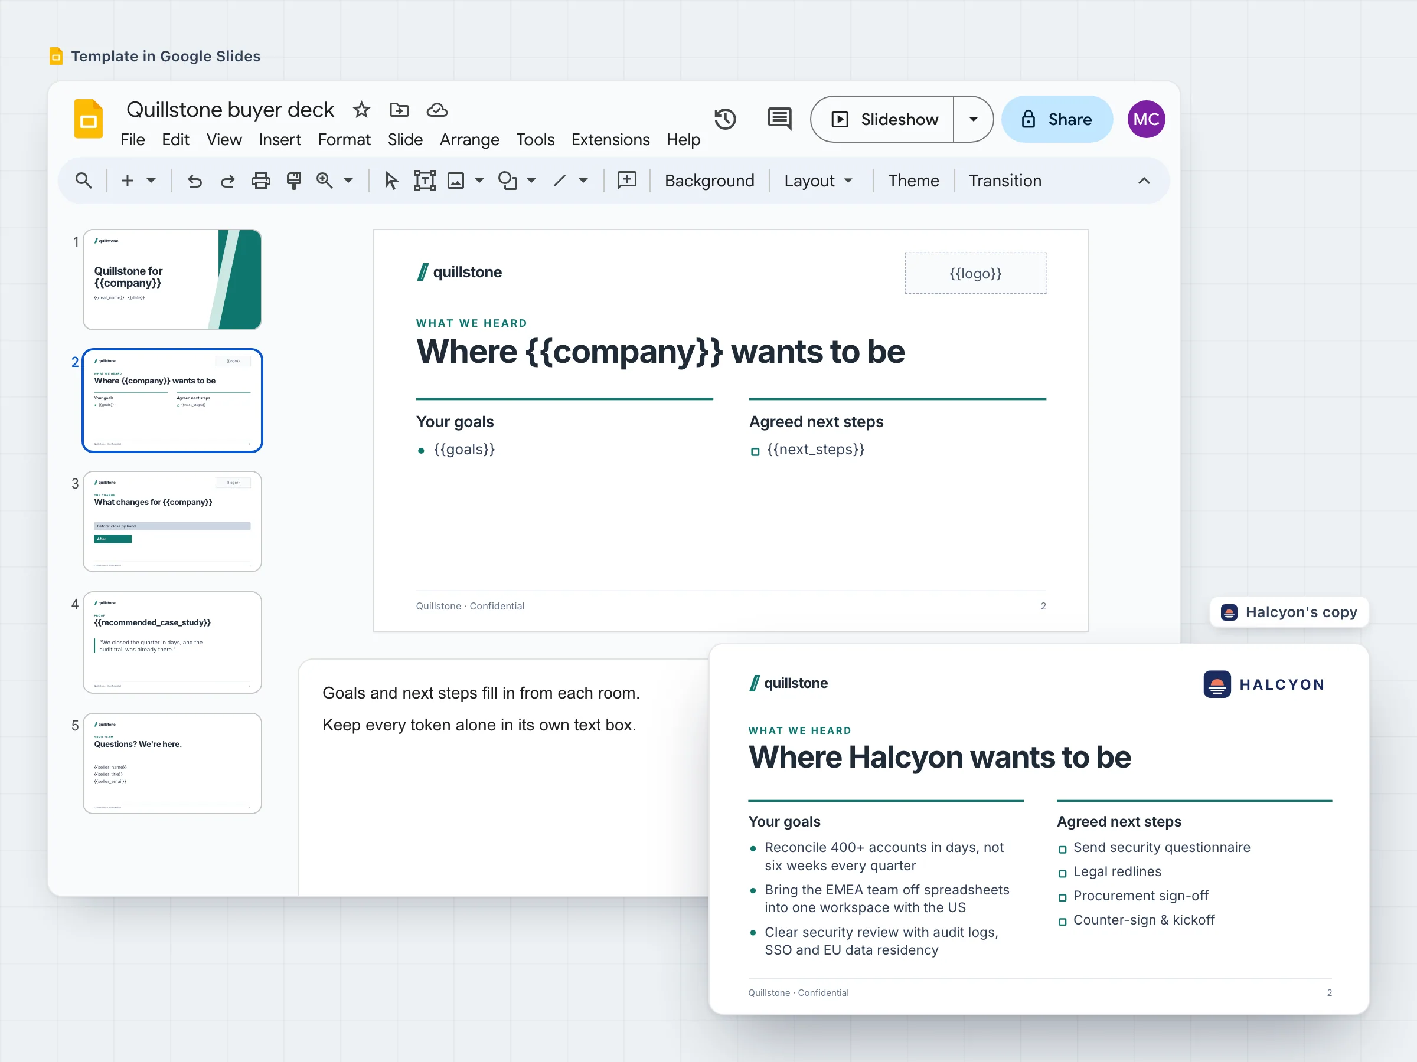This screenshot has width=1417, height=1062.
Task: Open the Extensions menu
Action: pyautogui.click(x=610, y=140)
